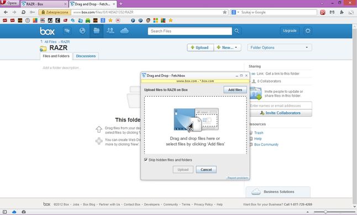Select the Discussions tab
This screenshot has width=357, height=215.
[86, 56]
